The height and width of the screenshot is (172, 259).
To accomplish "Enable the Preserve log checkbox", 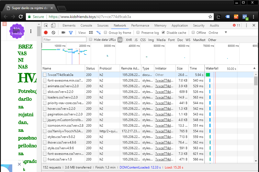I will coord(138,33).
